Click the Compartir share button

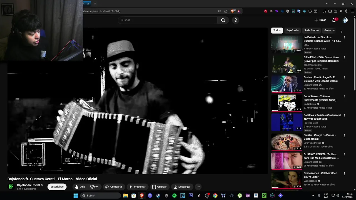point(113,187)
